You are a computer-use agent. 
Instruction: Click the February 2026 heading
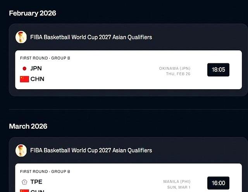(33, 13)
